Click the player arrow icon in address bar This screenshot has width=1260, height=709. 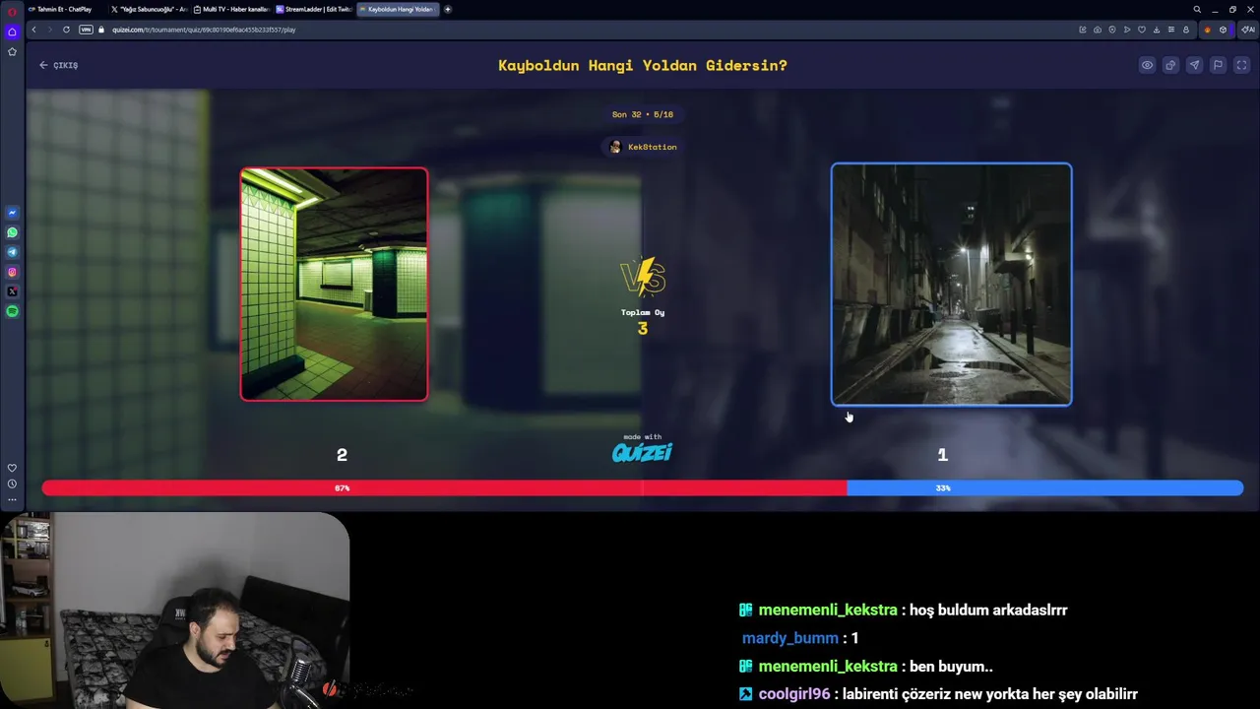pos(1127,30)
